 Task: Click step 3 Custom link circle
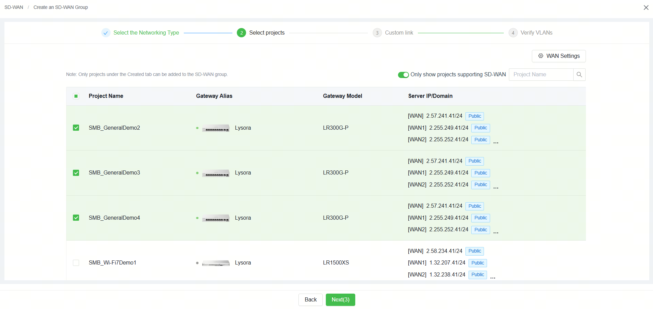pyautogui.click(x=377, y=33)
